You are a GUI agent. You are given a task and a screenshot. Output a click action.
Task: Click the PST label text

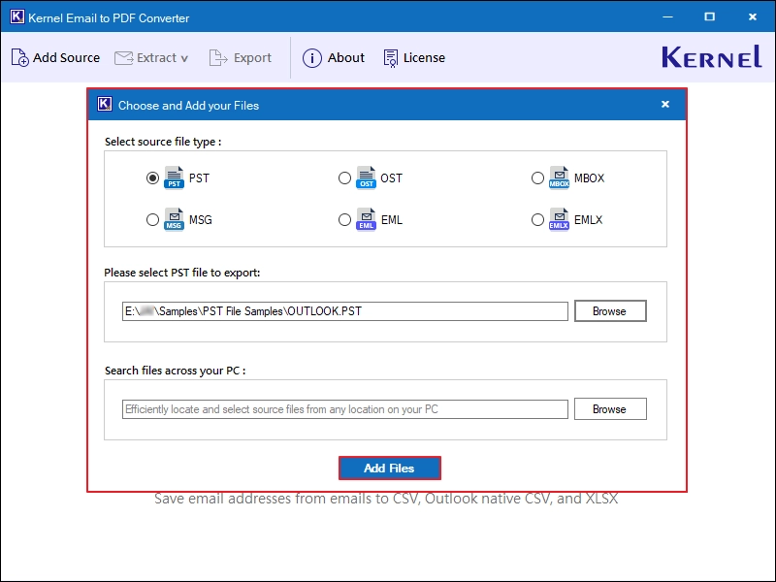click(x=199, y=178)
